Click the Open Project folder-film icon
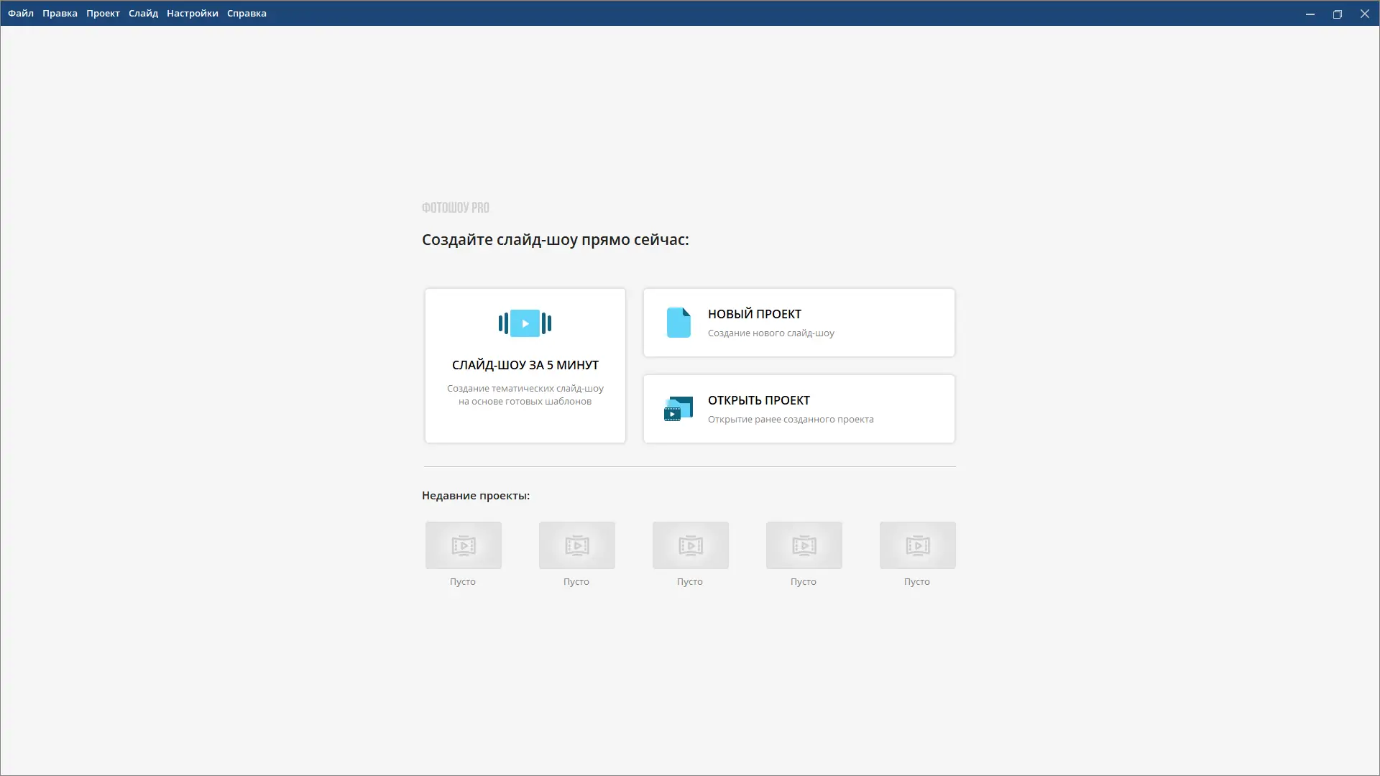The width and height of the screenshot is (1380, 776). tap(678, 409)
